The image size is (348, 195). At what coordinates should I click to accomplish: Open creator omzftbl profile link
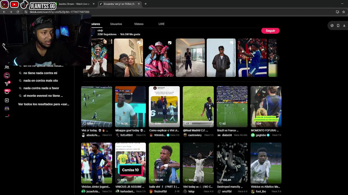226,191
